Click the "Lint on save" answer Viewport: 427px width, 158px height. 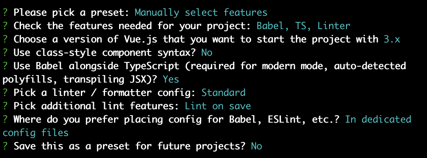(218, 106)
